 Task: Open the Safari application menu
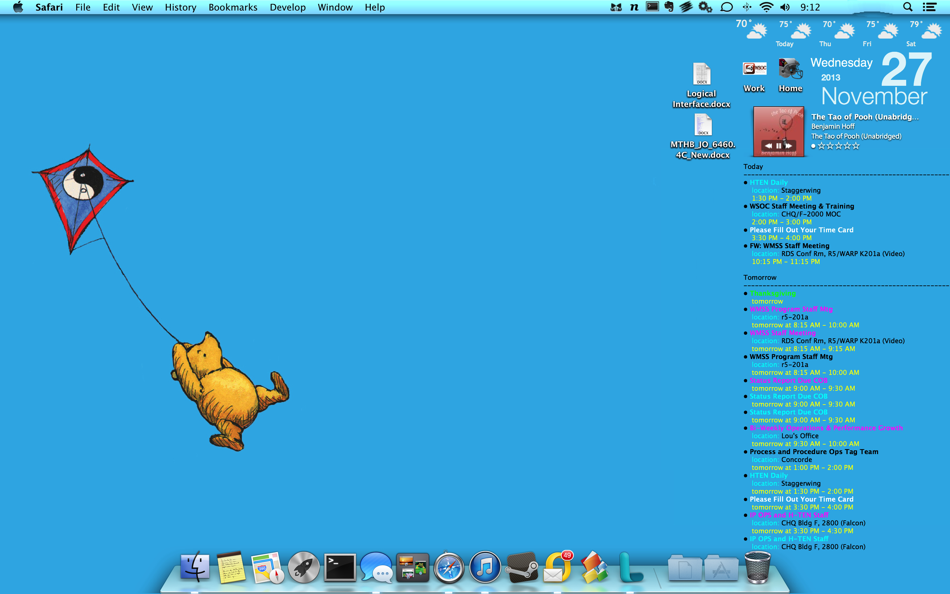tap(49, 7)
